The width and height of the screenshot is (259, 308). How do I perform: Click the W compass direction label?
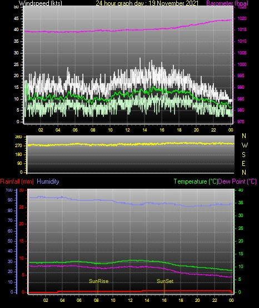pos(245,145)
